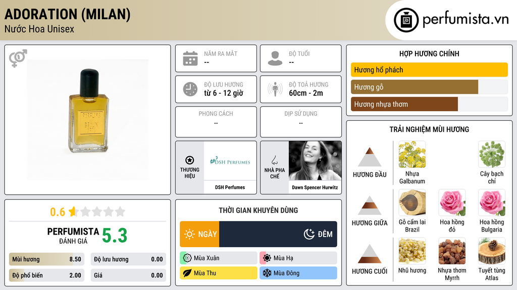Click the DSH Perfumes brand name caption
This screenshot has height=290, width=517.
[x=230, y=187]
